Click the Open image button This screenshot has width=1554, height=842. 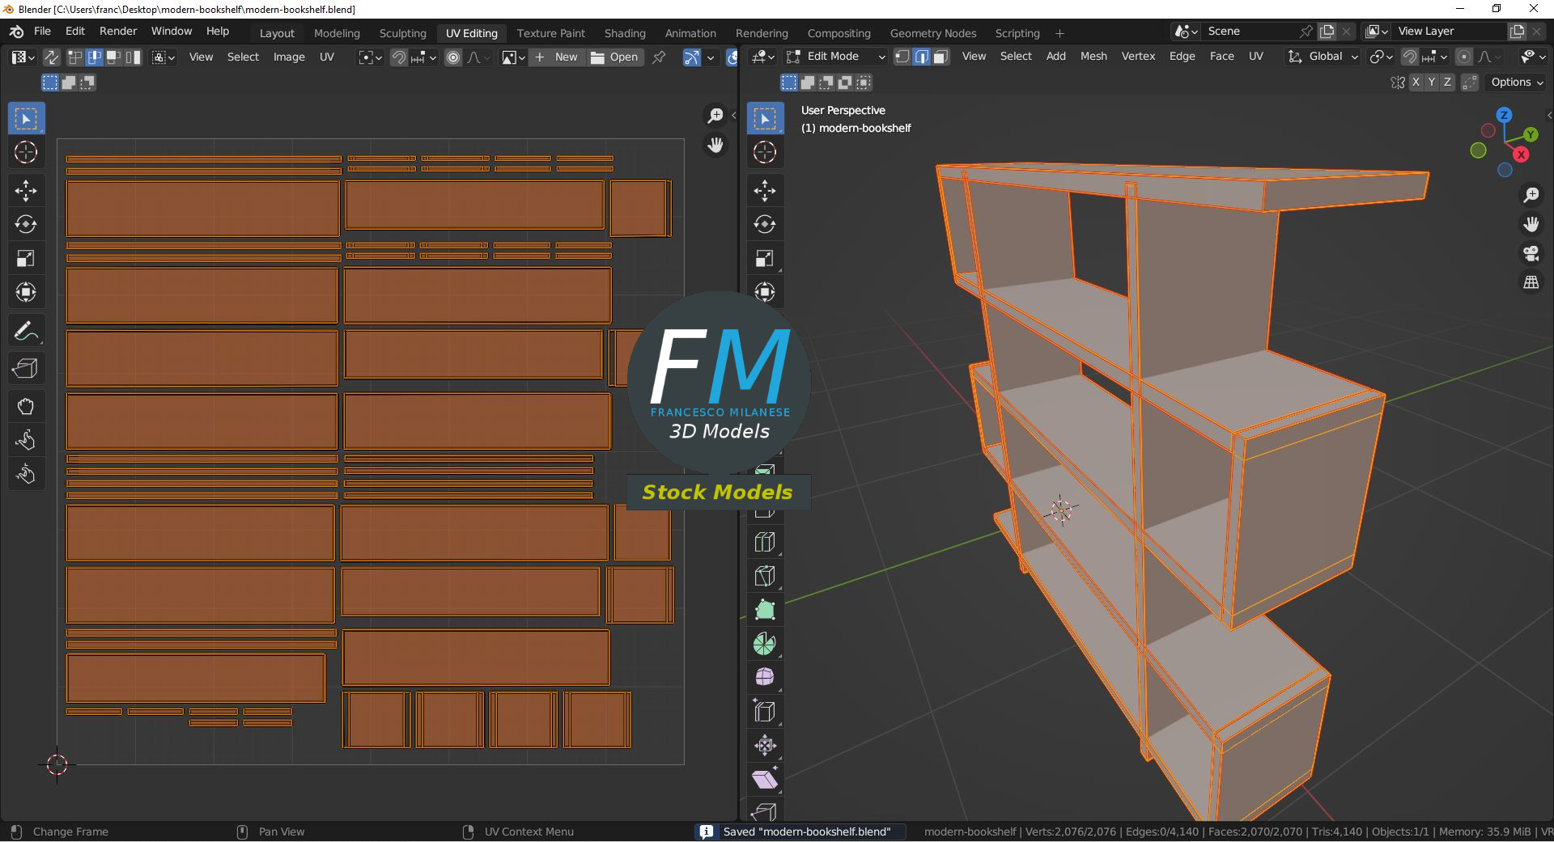[614, 57]
